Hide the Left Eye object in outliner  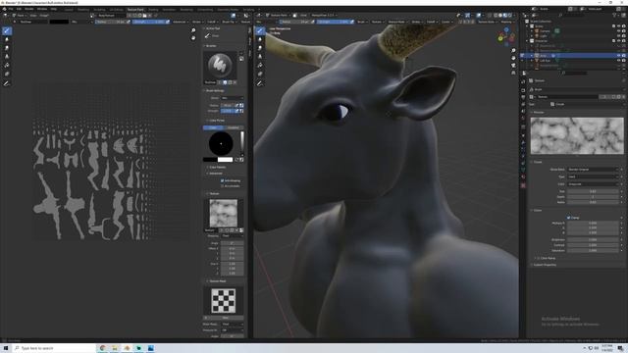[618, 61]
